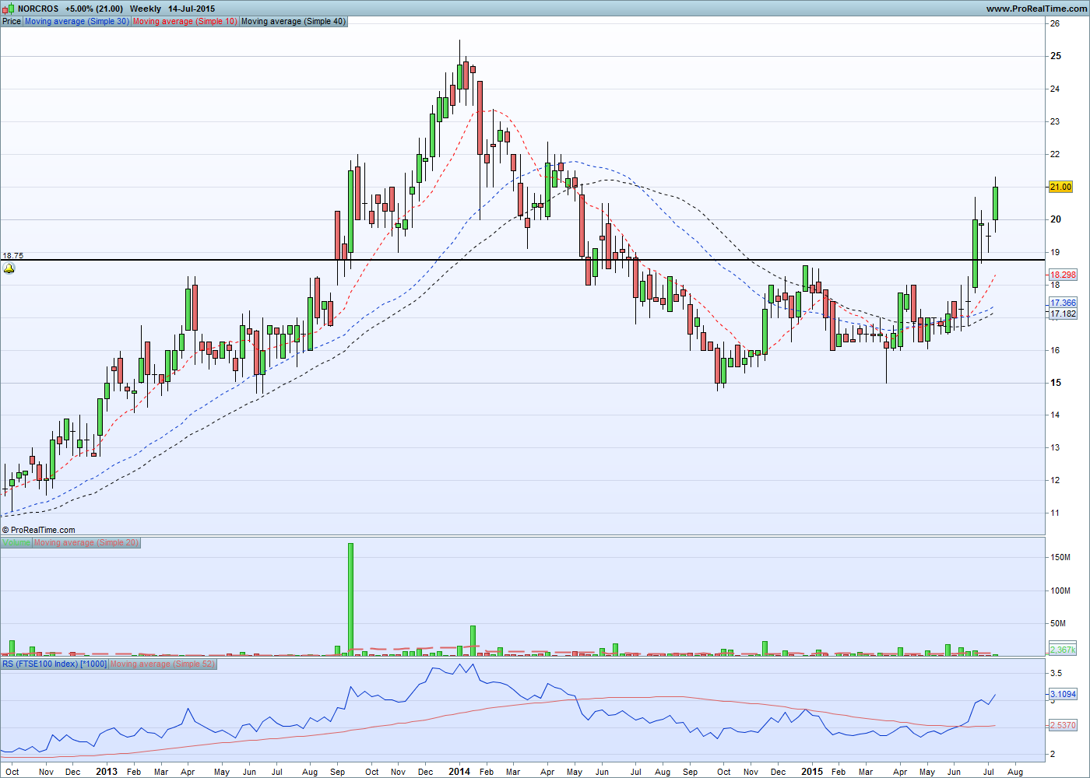
Task: Click the 2.367k volume value tag
Action: coord(1063,650)
